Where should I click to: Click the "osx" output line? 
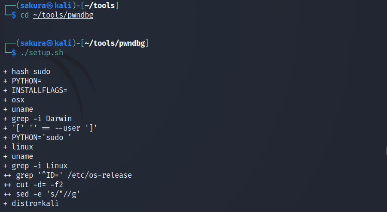(18, 100)
